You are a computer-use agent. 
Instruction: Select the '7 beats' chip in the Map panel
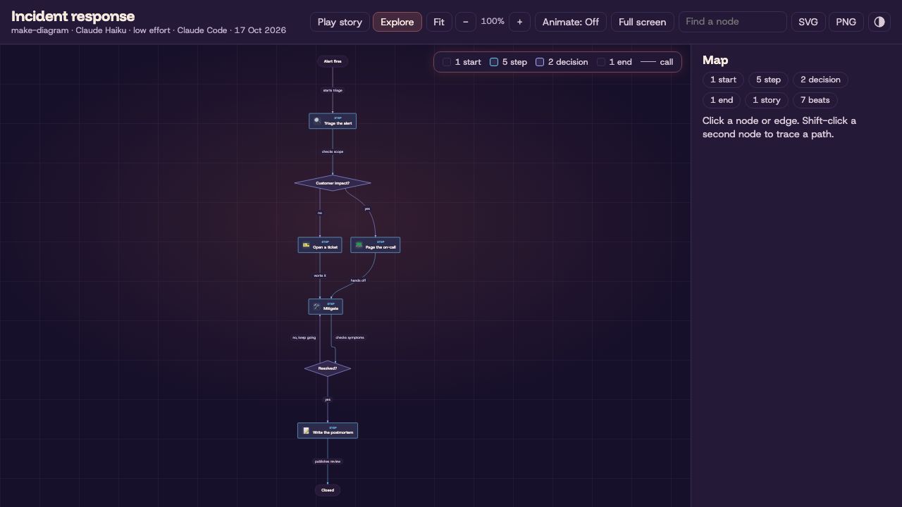815,100
